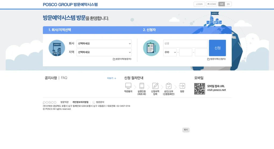The image size is (274, 149).
Task: Click the house icon in HOME button
Action: pyautogui.click(x=208, y=4)
